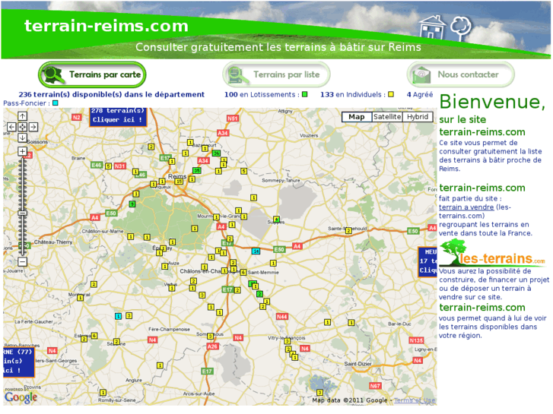Screen dimensions: 553x414
Task: Pan the map right with the arrow
Action: (x=33, y=127)
